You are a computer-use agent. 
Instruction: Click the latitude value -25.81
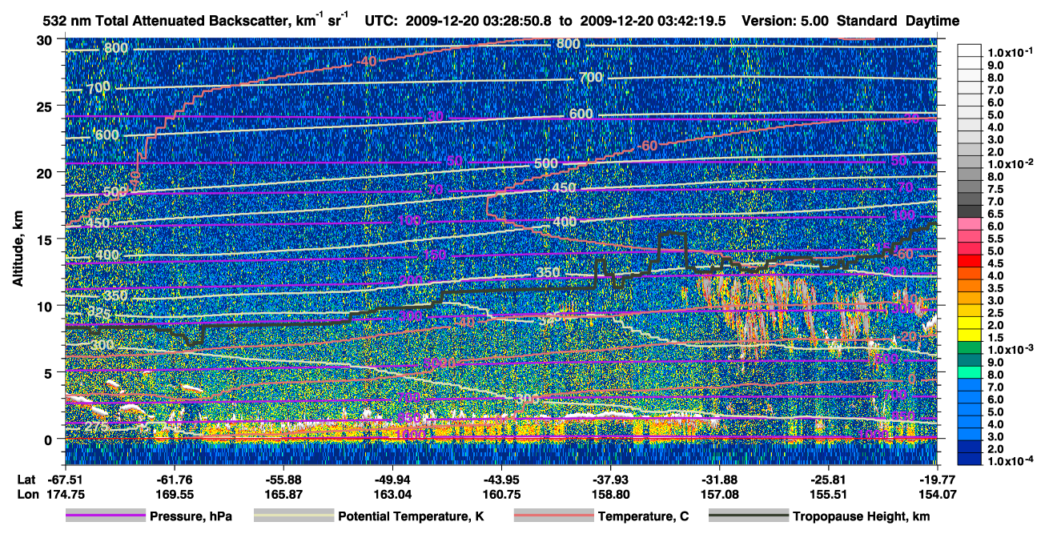coord(828,479)
